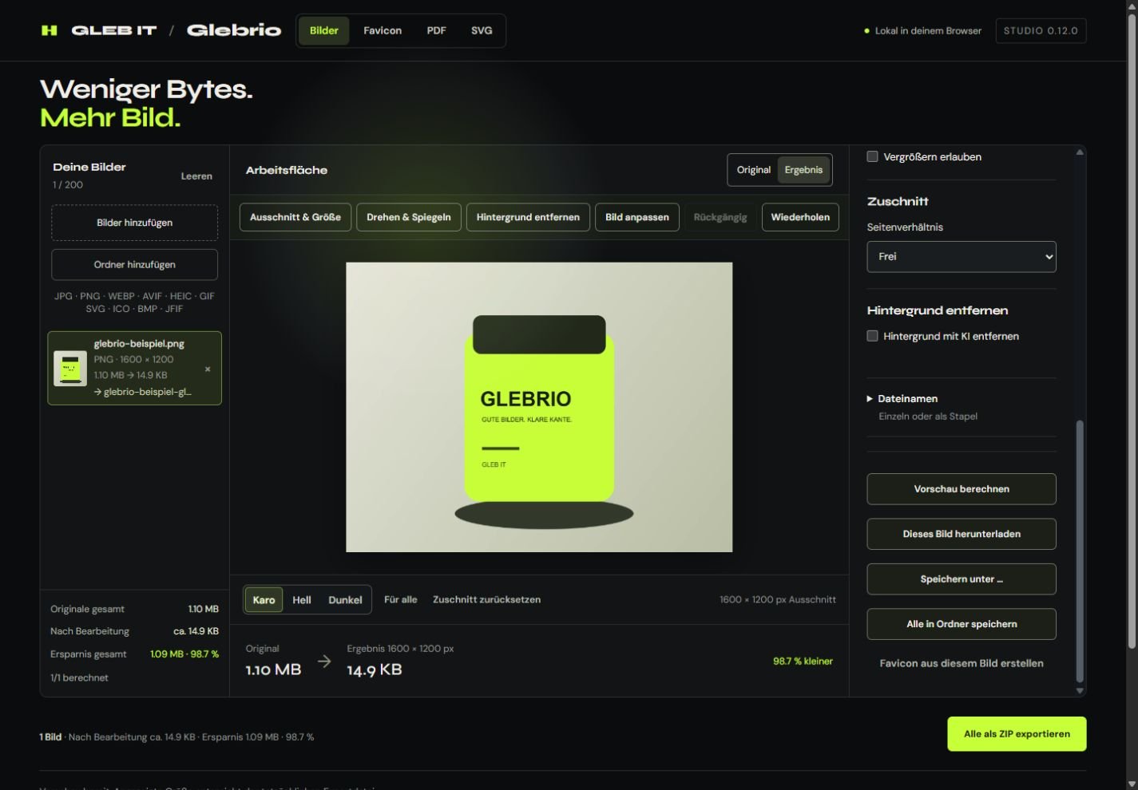Remove glebrio-beispiel.png with the x icon

(x=208, y=369)
